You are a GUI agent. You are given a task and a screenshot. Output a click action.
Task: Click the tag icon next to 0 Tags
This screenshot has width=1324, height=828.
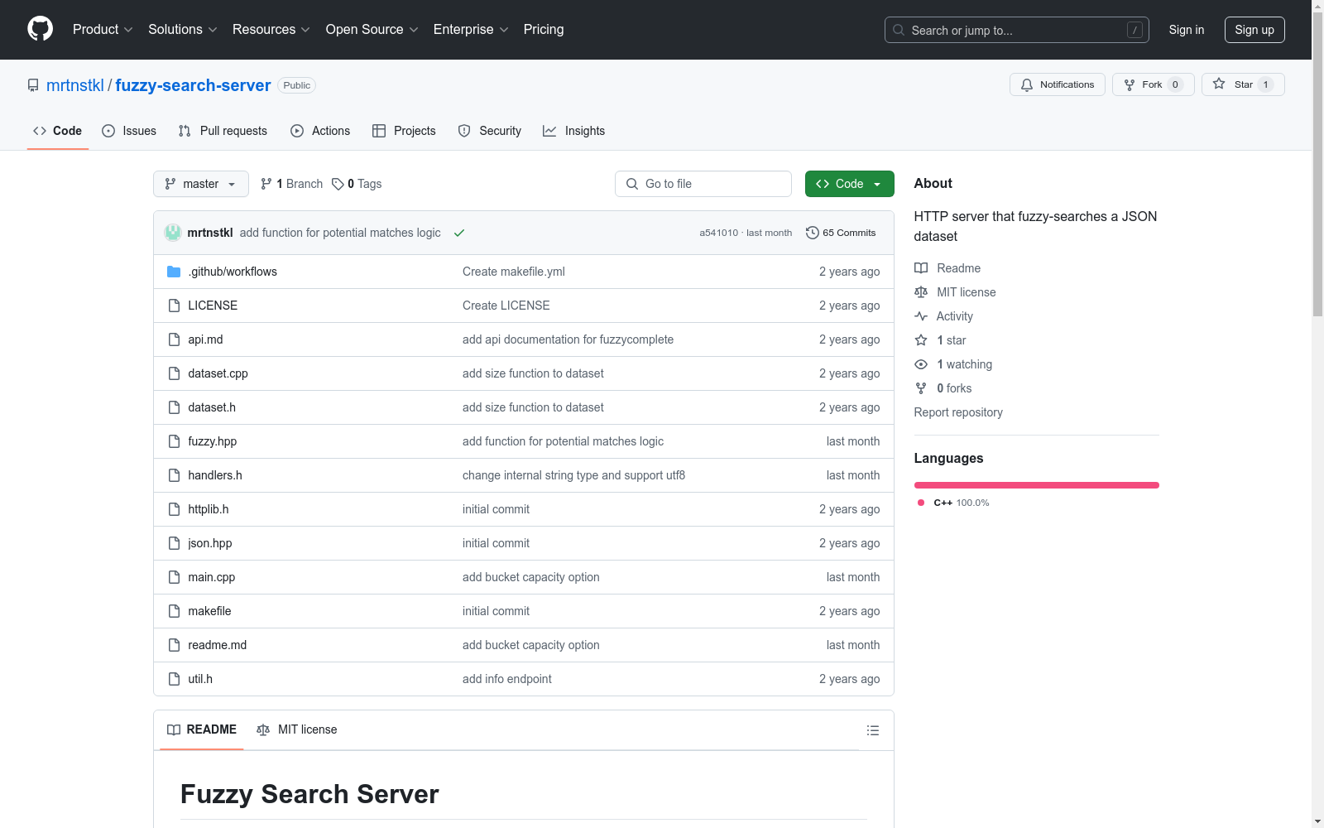338,184
